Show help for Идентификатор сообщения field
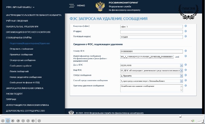The image size is (205, 124). pos(185,56)
